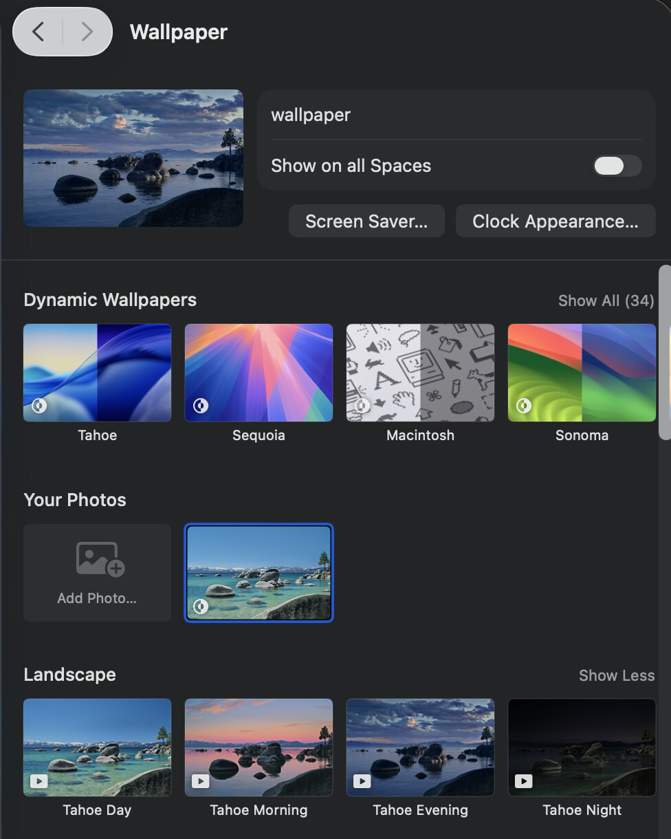Toggle Show on all Spaces switch
671x839 pixels.
[617, 166]
